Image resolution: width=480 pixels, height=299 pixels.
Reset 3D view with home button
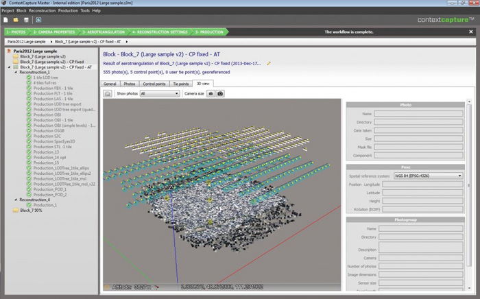pos(108,93)
